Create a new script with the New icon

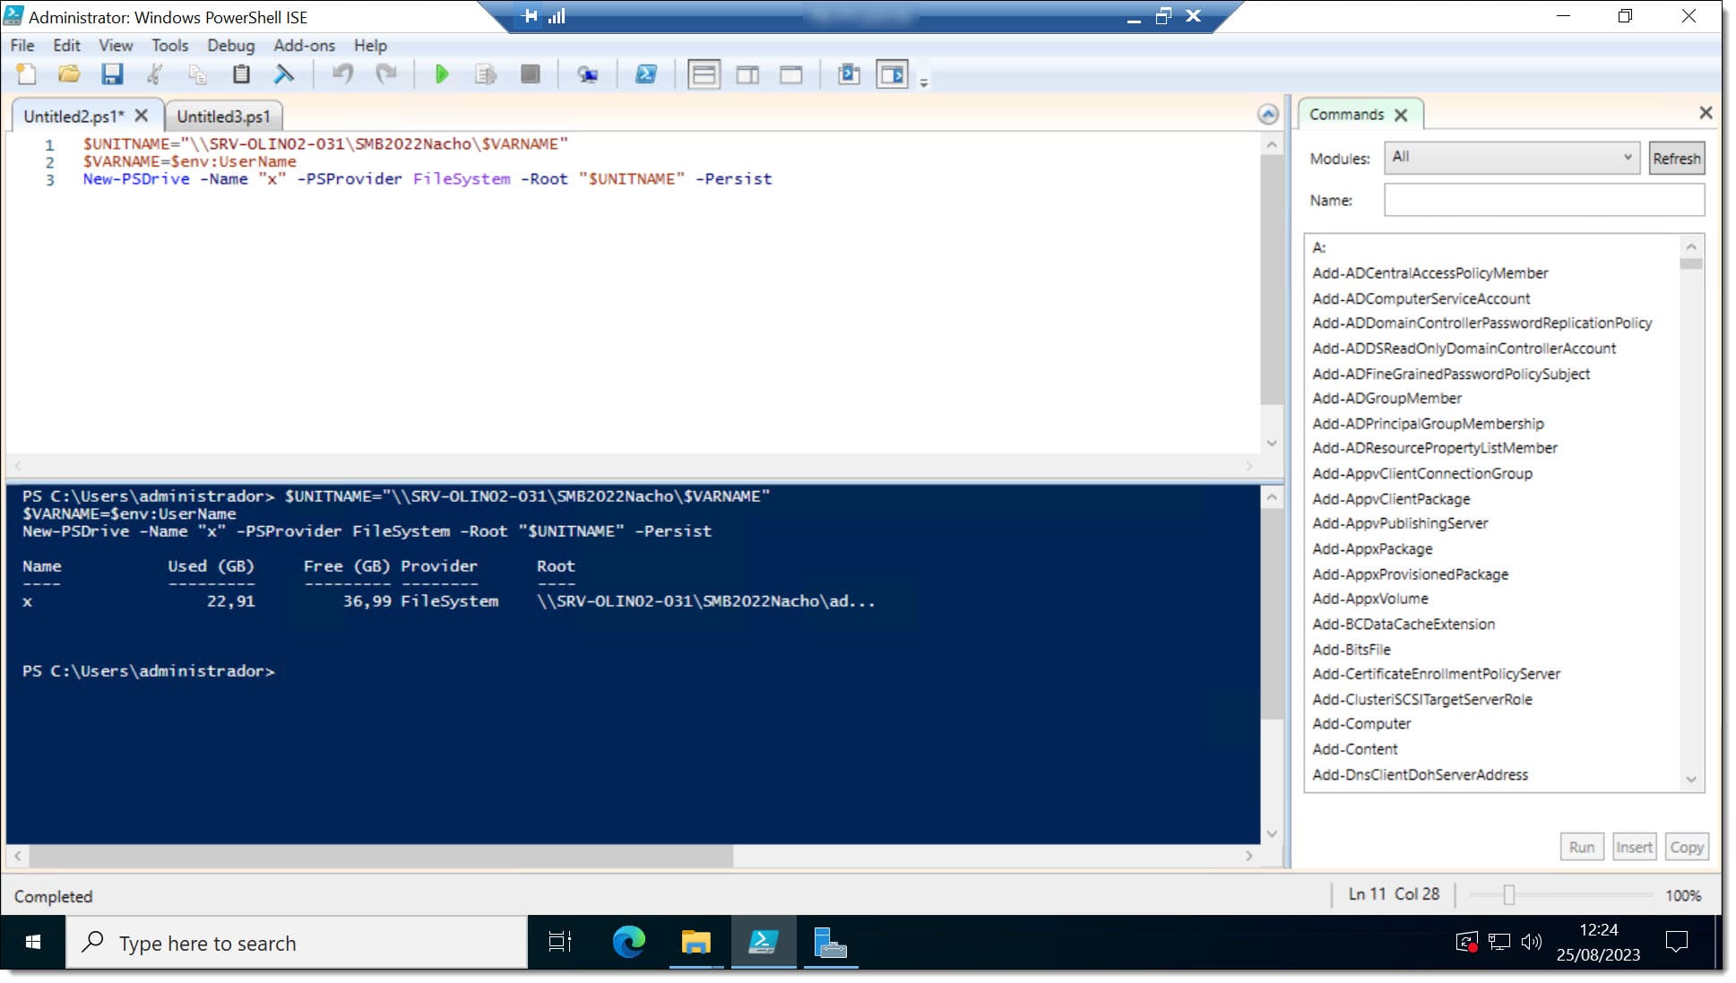click(x=27, y=74)
